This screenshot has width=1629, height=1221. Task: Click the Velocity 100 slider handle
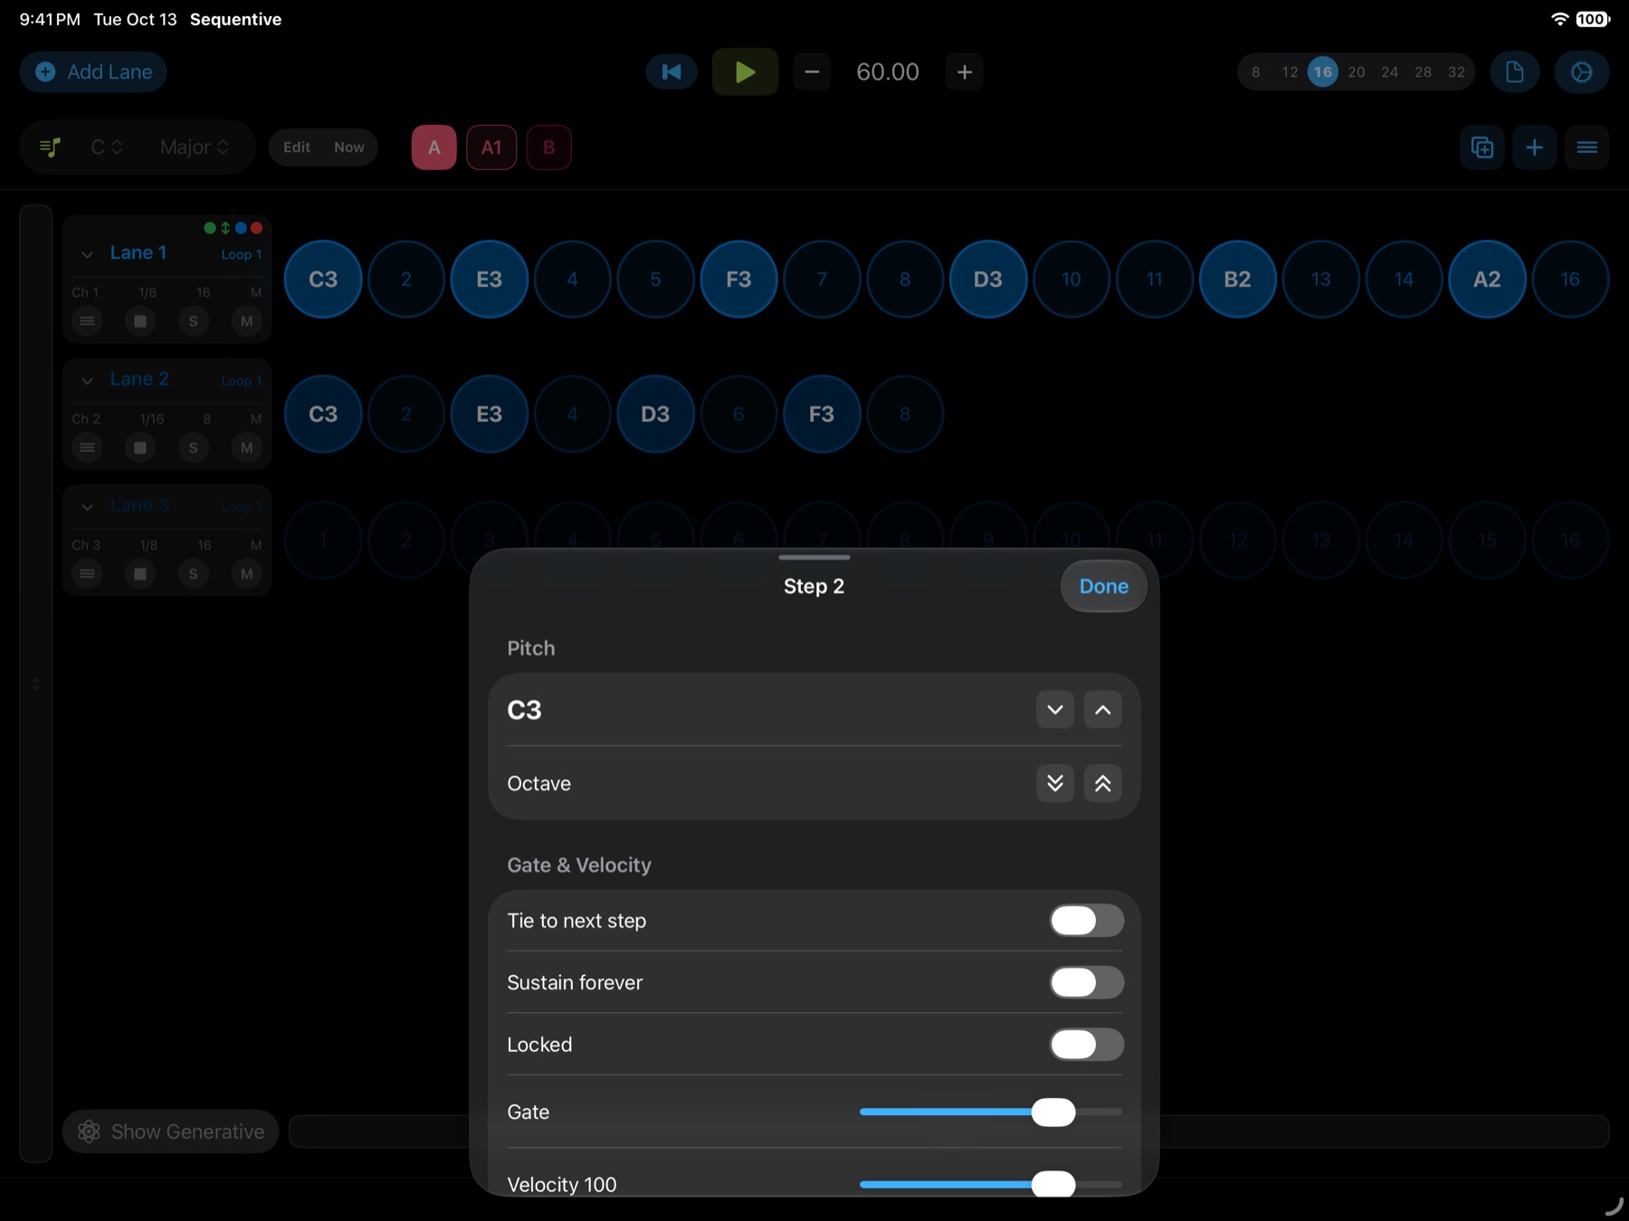(x=1053, y=1184)
